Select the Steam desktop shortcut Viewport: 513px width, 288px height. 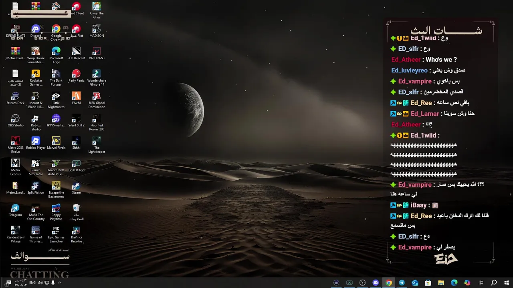click(x=76, y=188)
